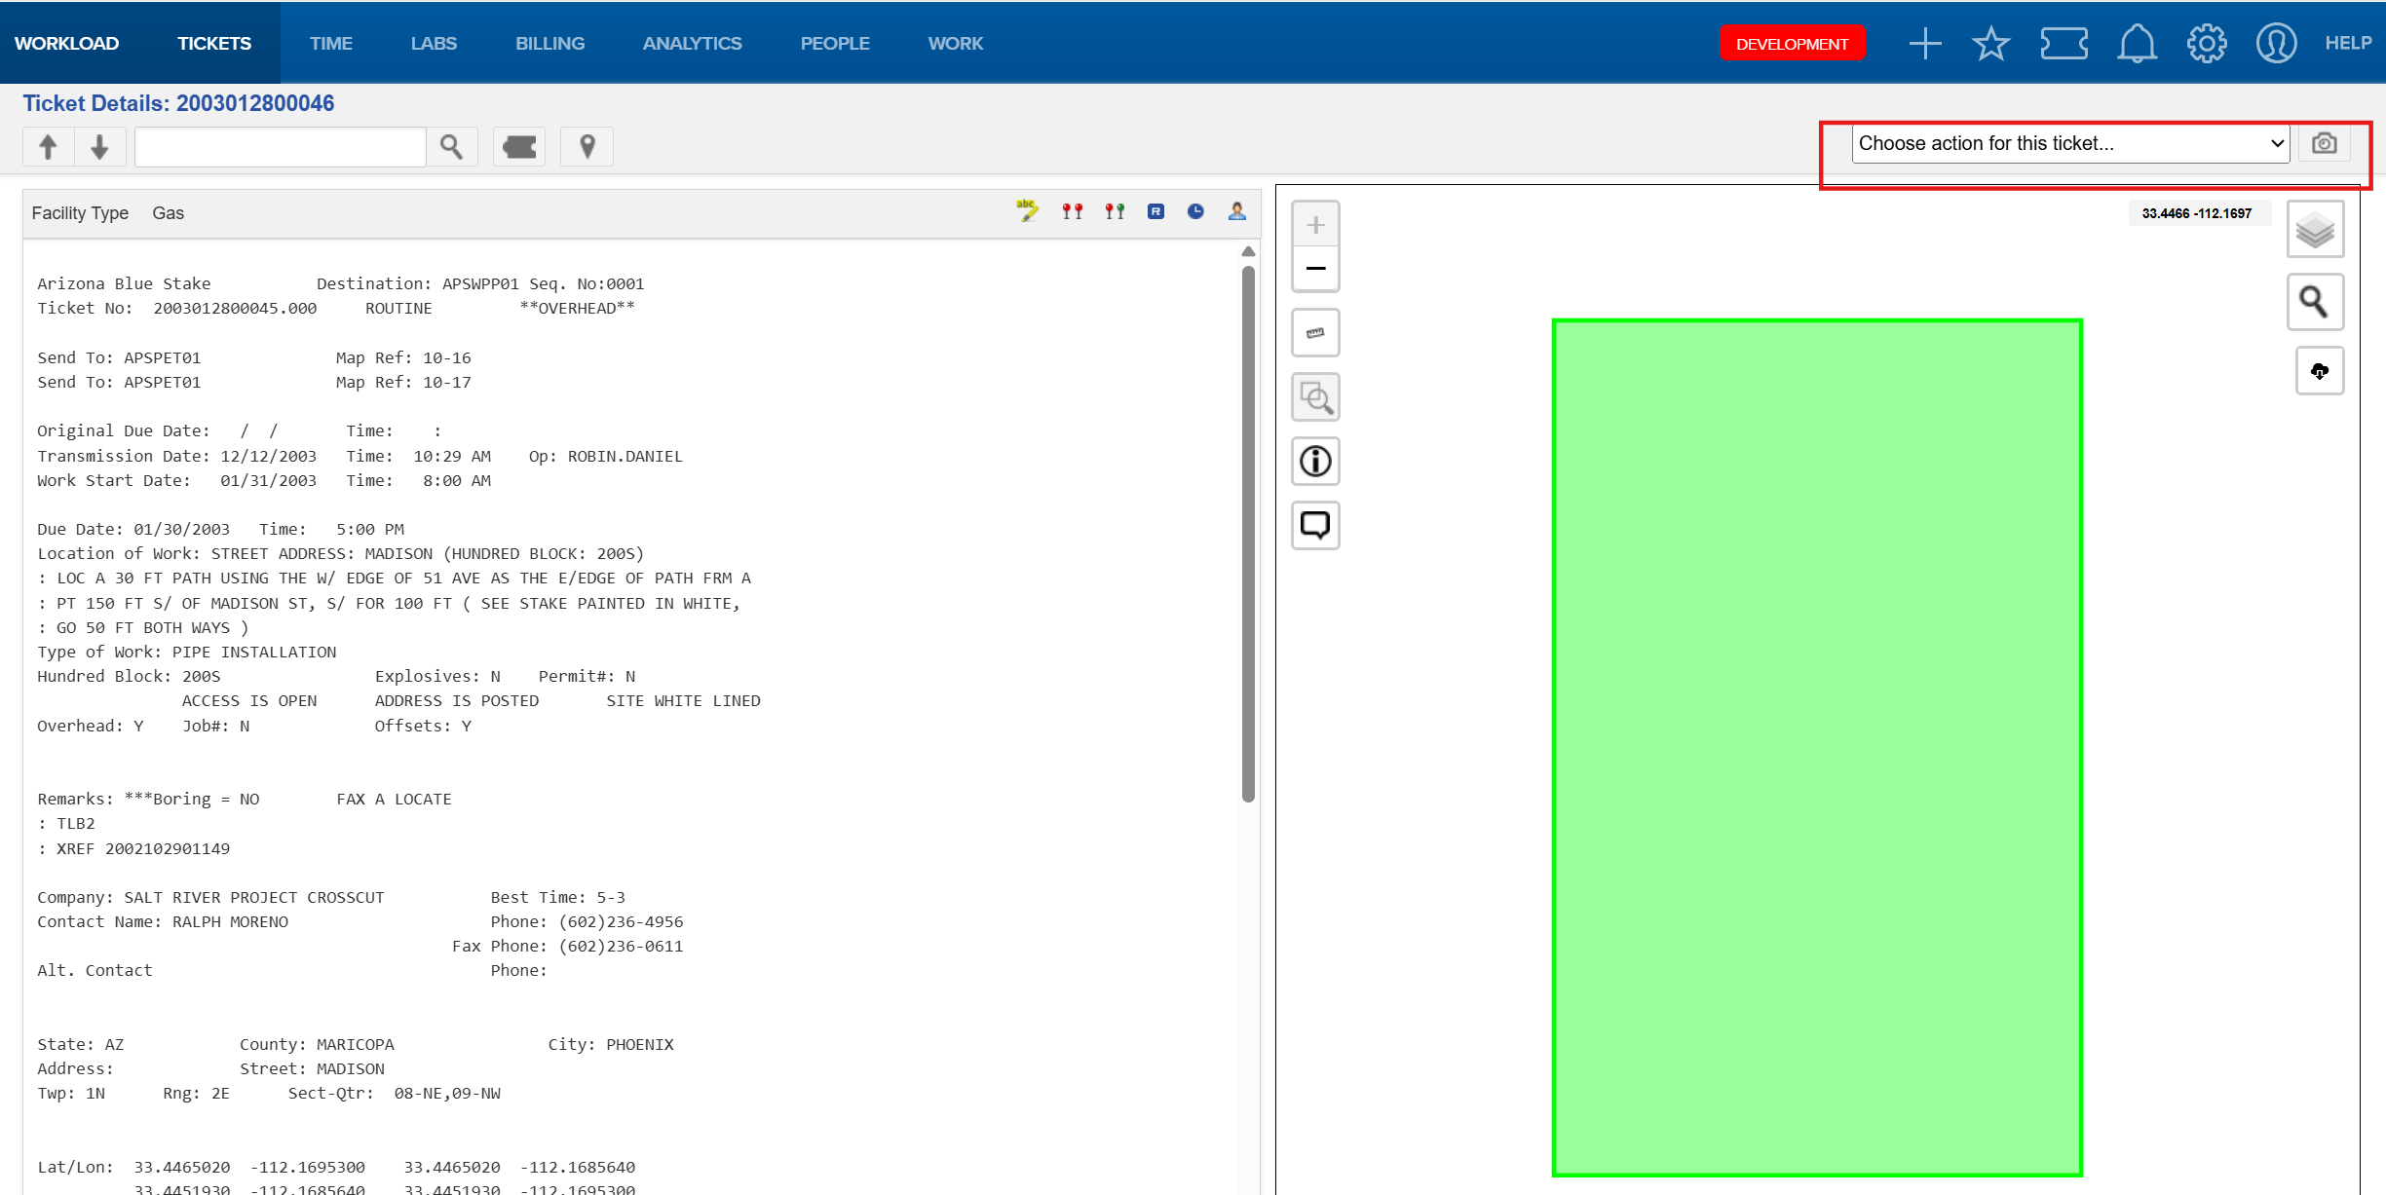Click the ticket search text field

click(x=281, y=146)
